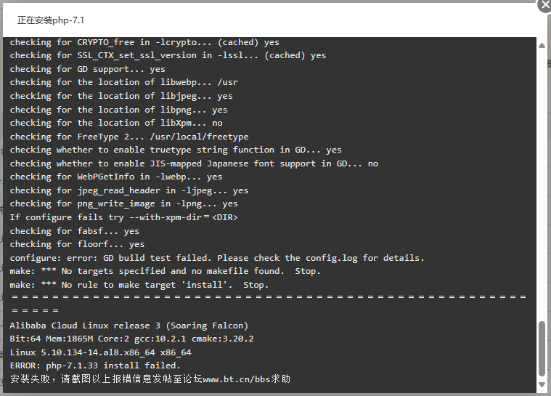Click the empty scrollbar track above thumb

(542, 183)
